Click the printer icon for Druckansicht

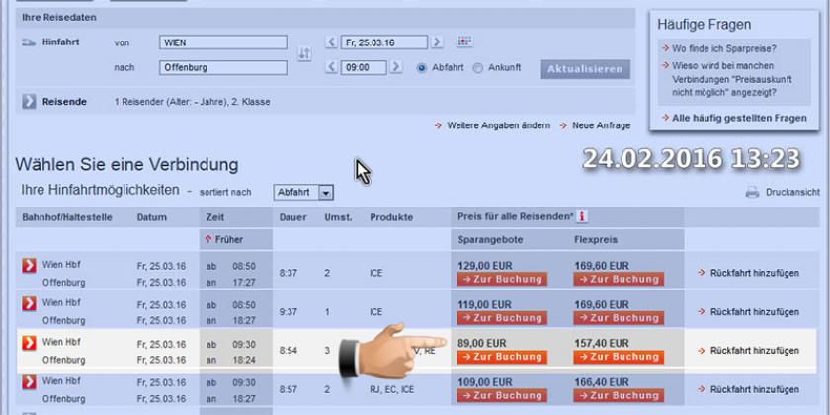click(x=752, y=192)
